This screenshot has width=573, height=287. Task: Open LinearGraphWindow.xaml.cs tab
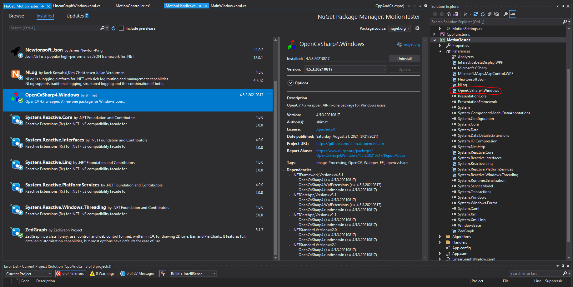(77, 6)
